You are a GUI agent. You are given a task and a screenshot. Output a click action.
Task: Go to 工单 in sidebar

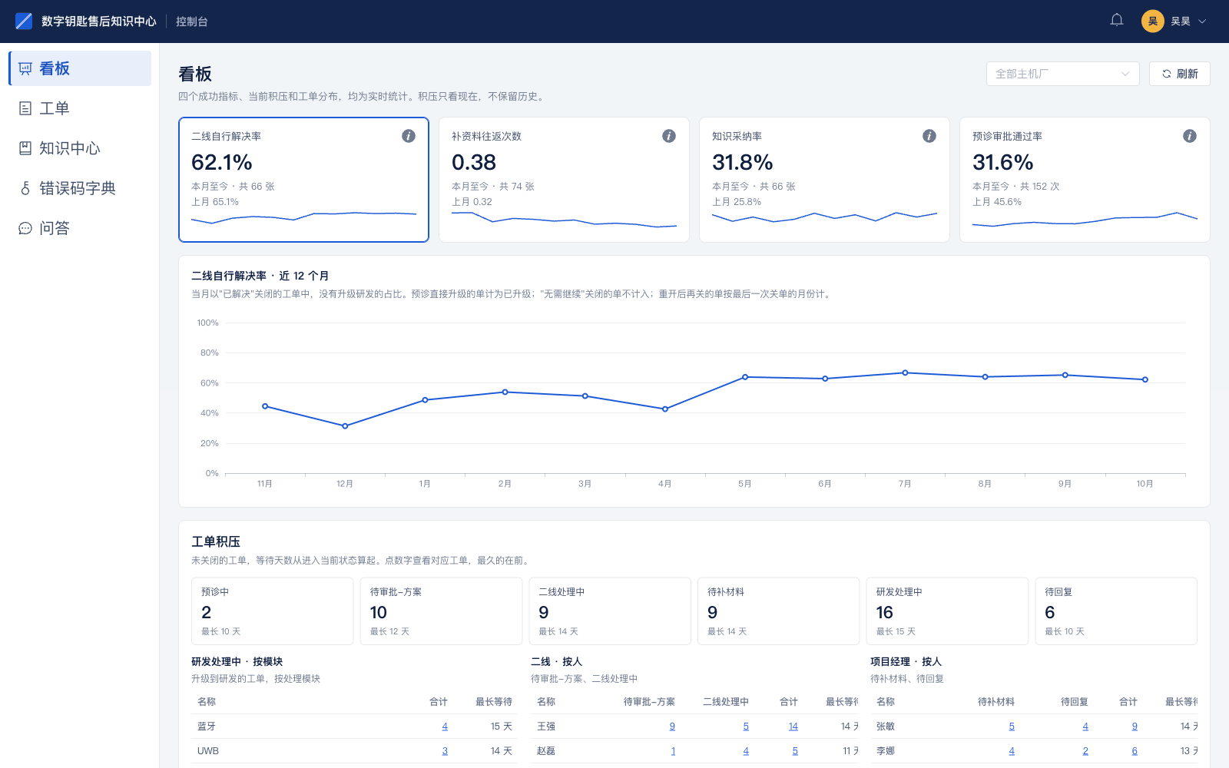tap(80, 108)
